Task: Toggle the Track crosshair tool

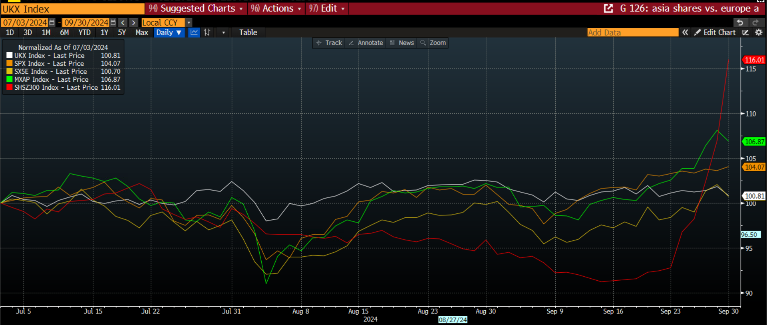Action: point(329,43)
